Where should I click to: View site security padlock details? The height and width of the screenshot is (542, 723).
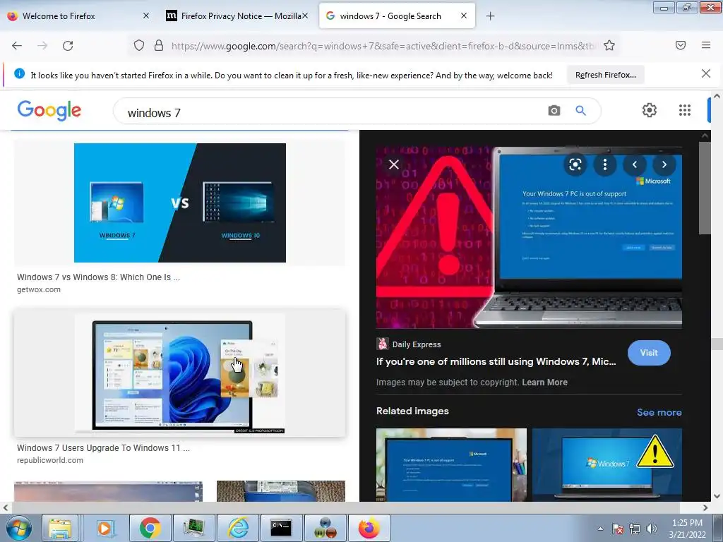click(x=159, y=45)
